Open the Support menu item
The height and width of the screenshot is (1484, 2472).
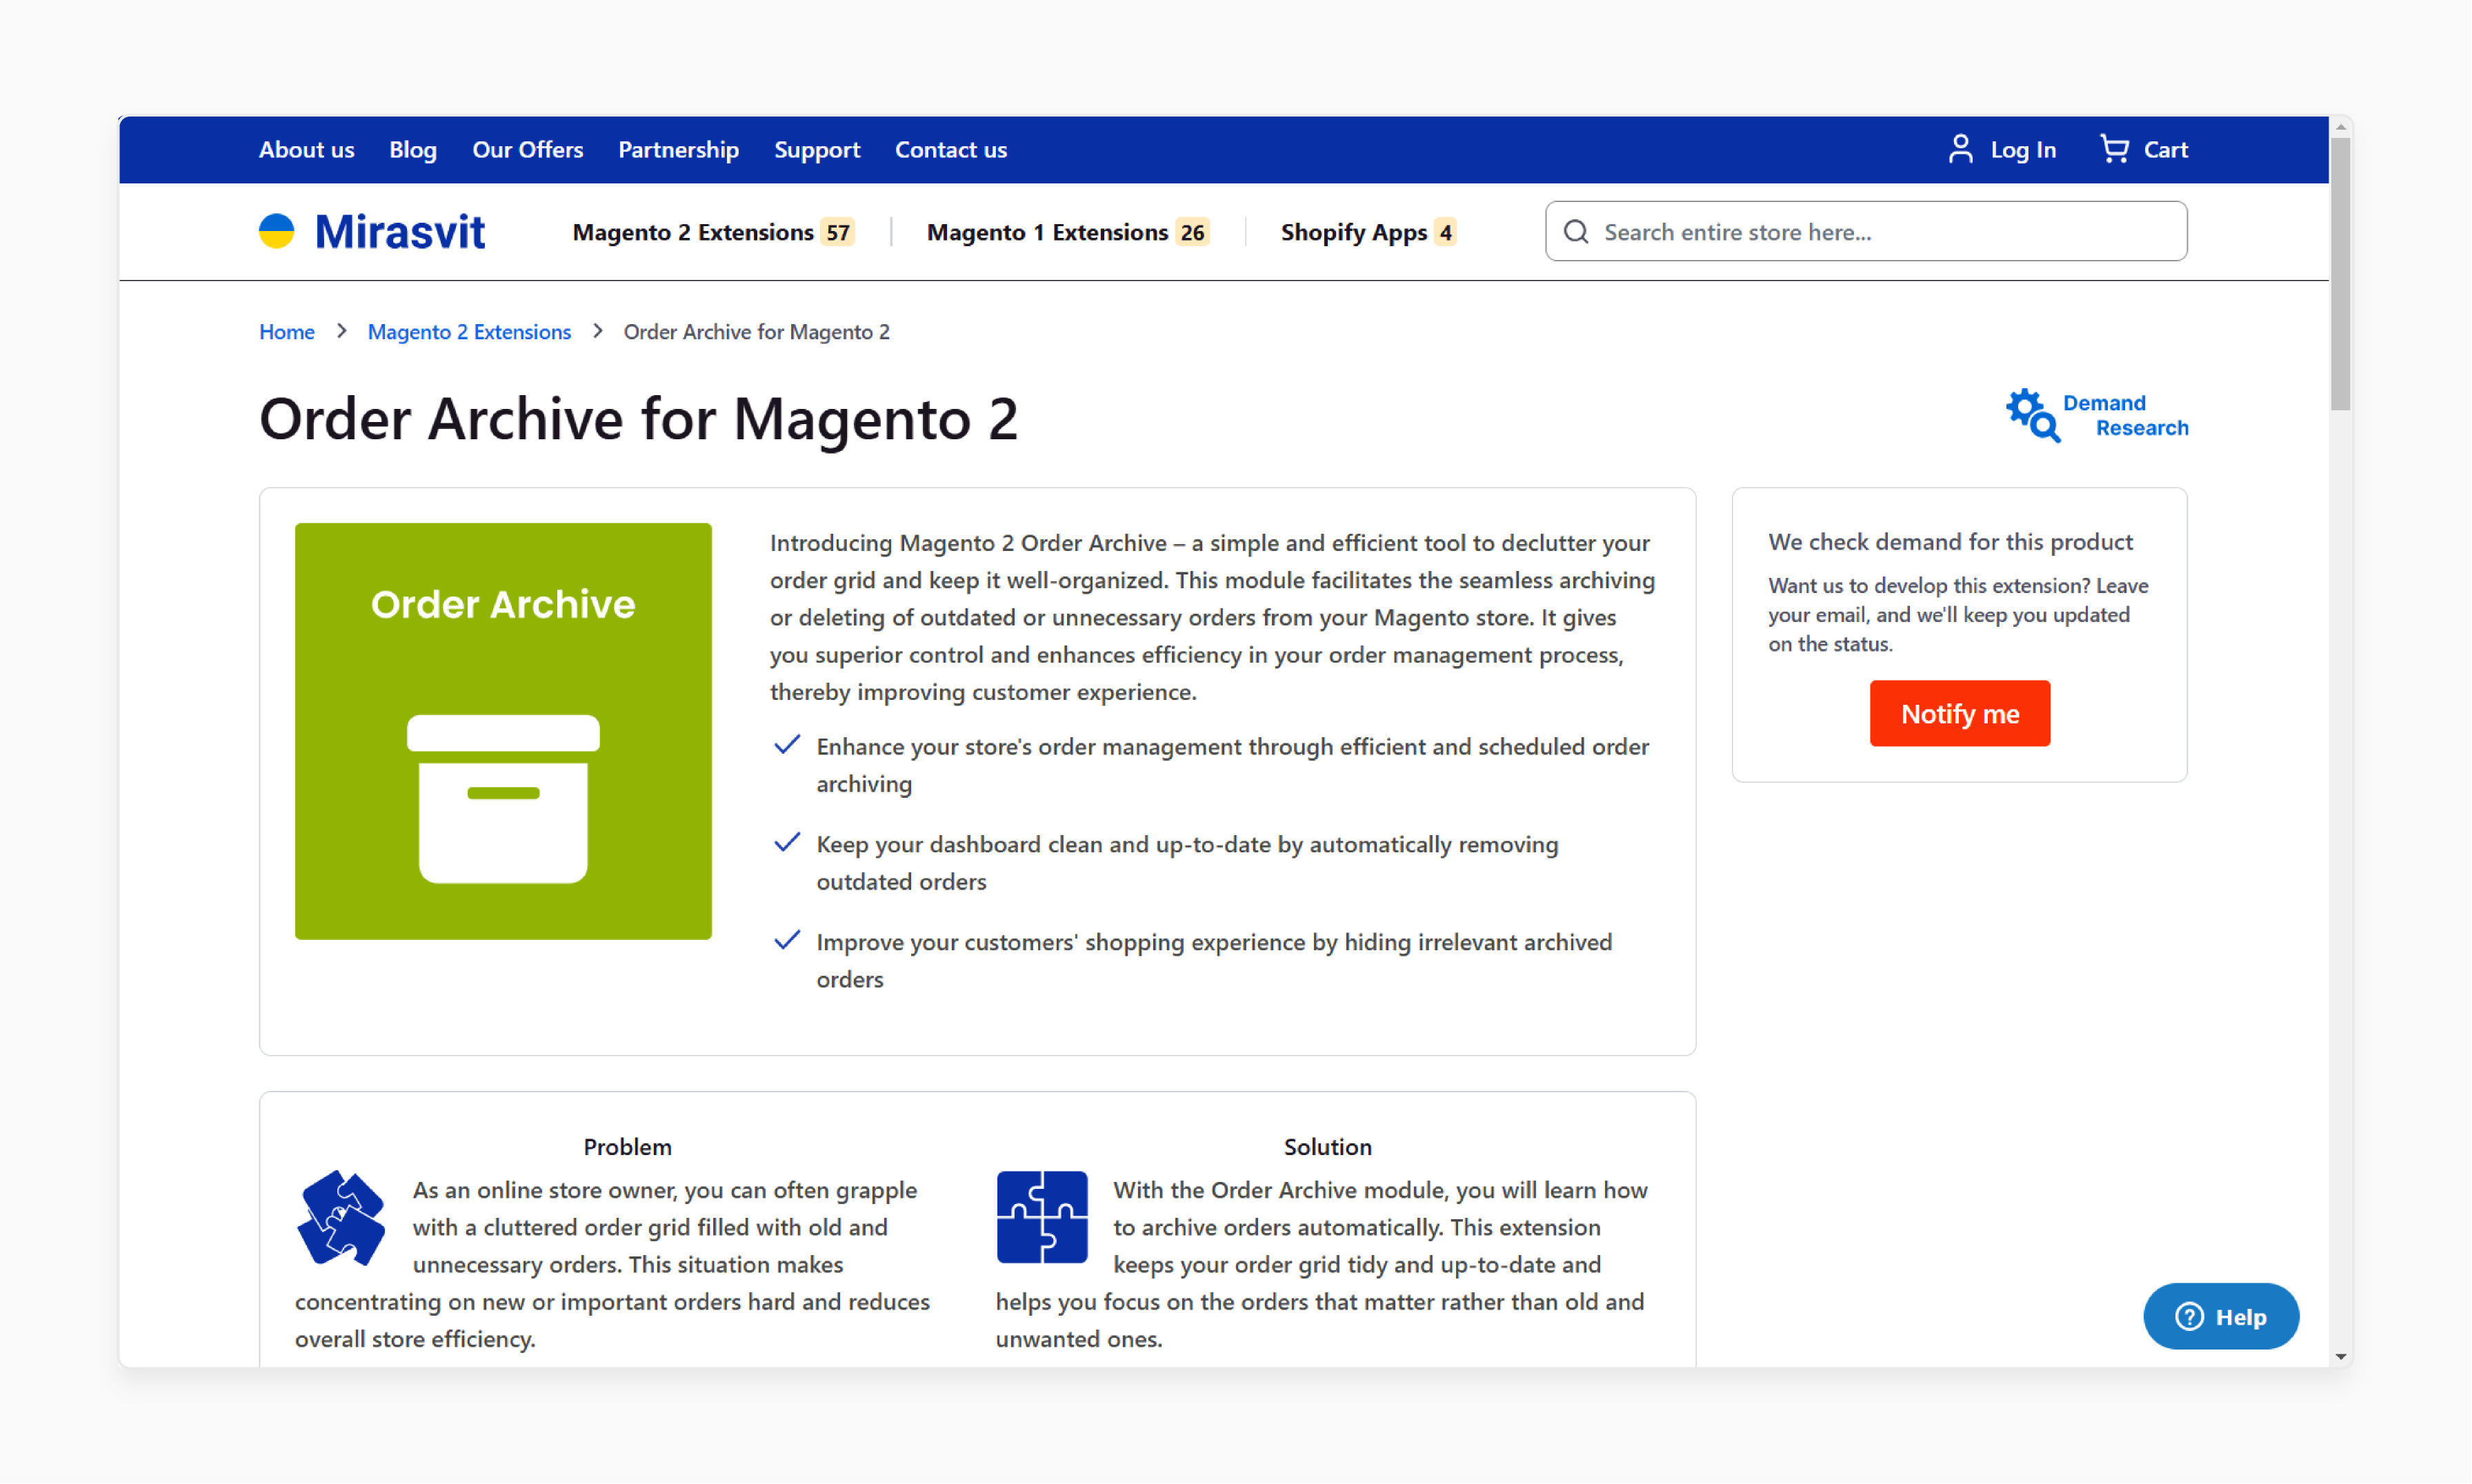(x=816, y=148)
